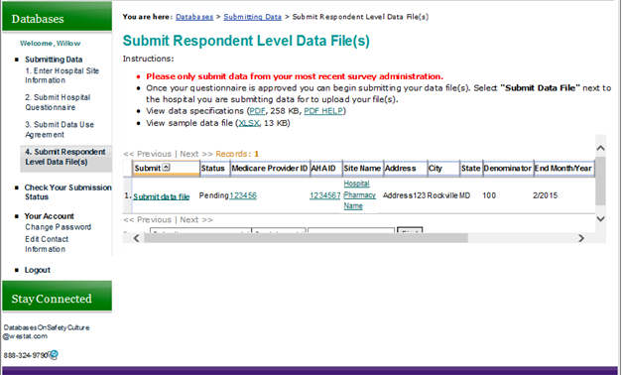623x375 pixels.
Task: Click Your Account sidebar heading
Action: [x=50, y=216]
